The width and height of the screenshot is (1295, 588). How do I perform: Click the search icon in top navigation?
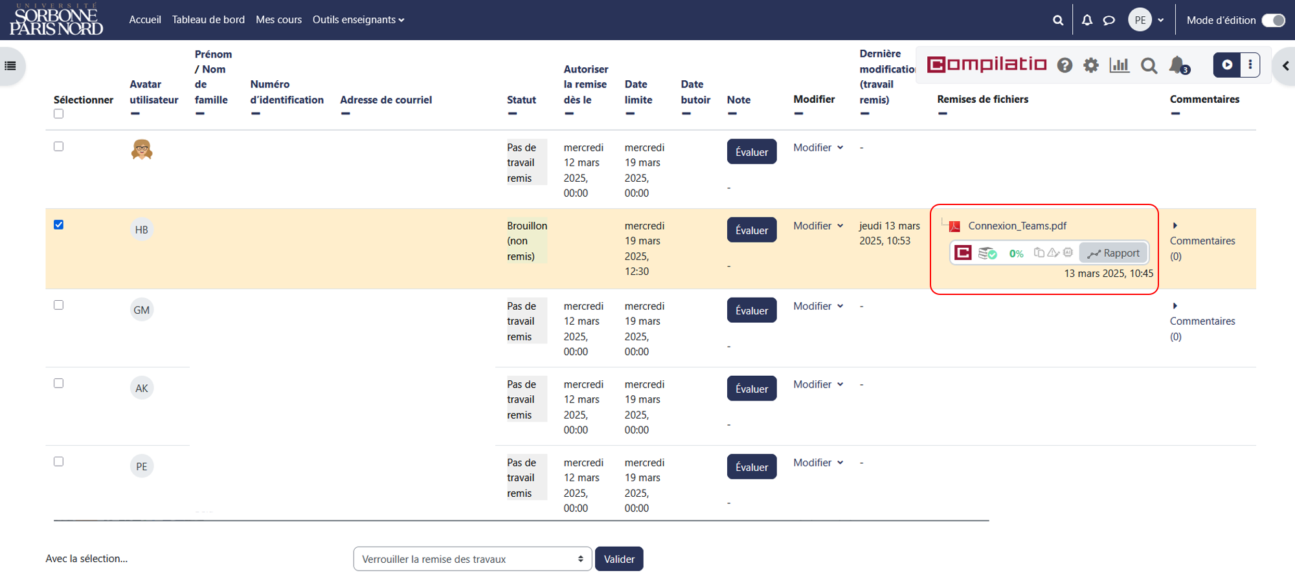[x=1058, y=20]
